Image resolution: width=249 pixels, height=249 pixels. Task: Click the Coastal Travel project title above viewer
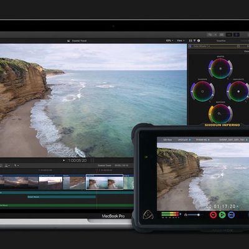(x=79, y=41)
